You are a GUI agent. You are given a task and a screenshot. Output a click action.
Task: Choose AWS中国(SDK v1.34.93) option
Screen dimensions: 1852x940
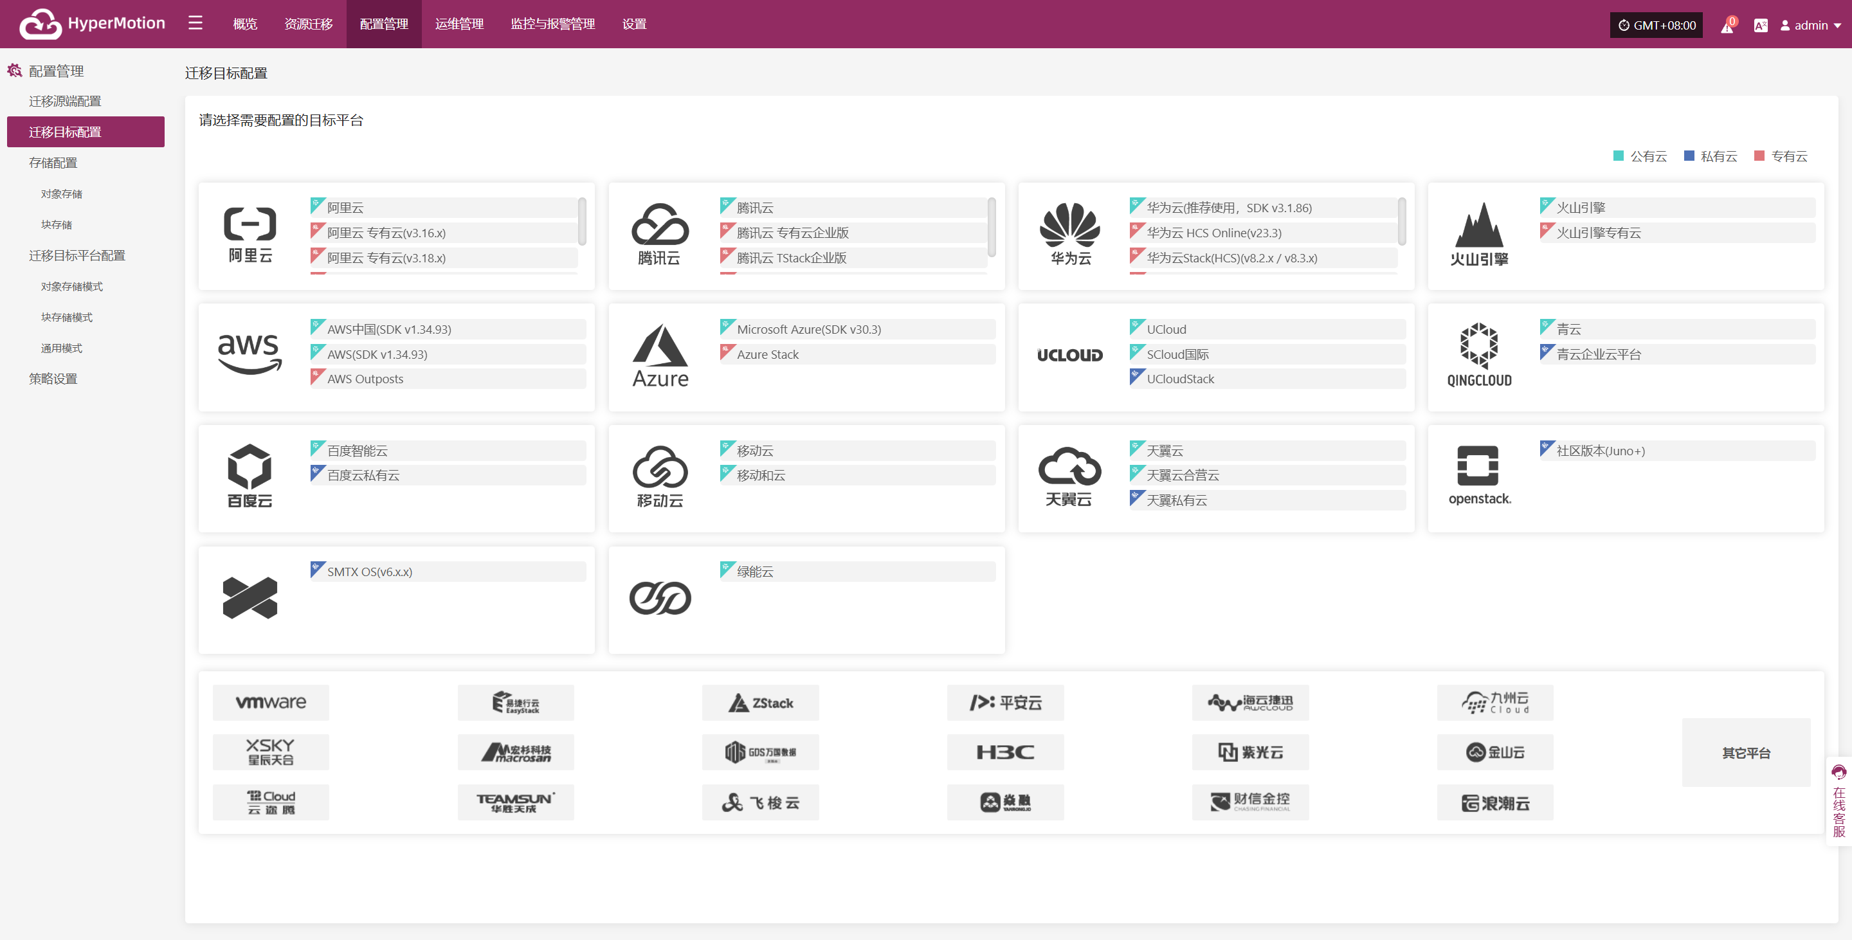448,329
